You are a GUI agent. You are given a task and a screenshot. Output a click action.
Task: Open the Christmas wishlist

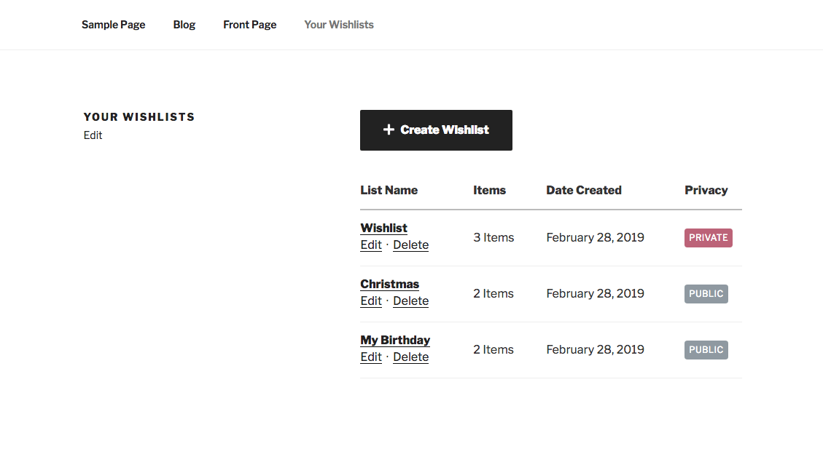pos(389,284)
